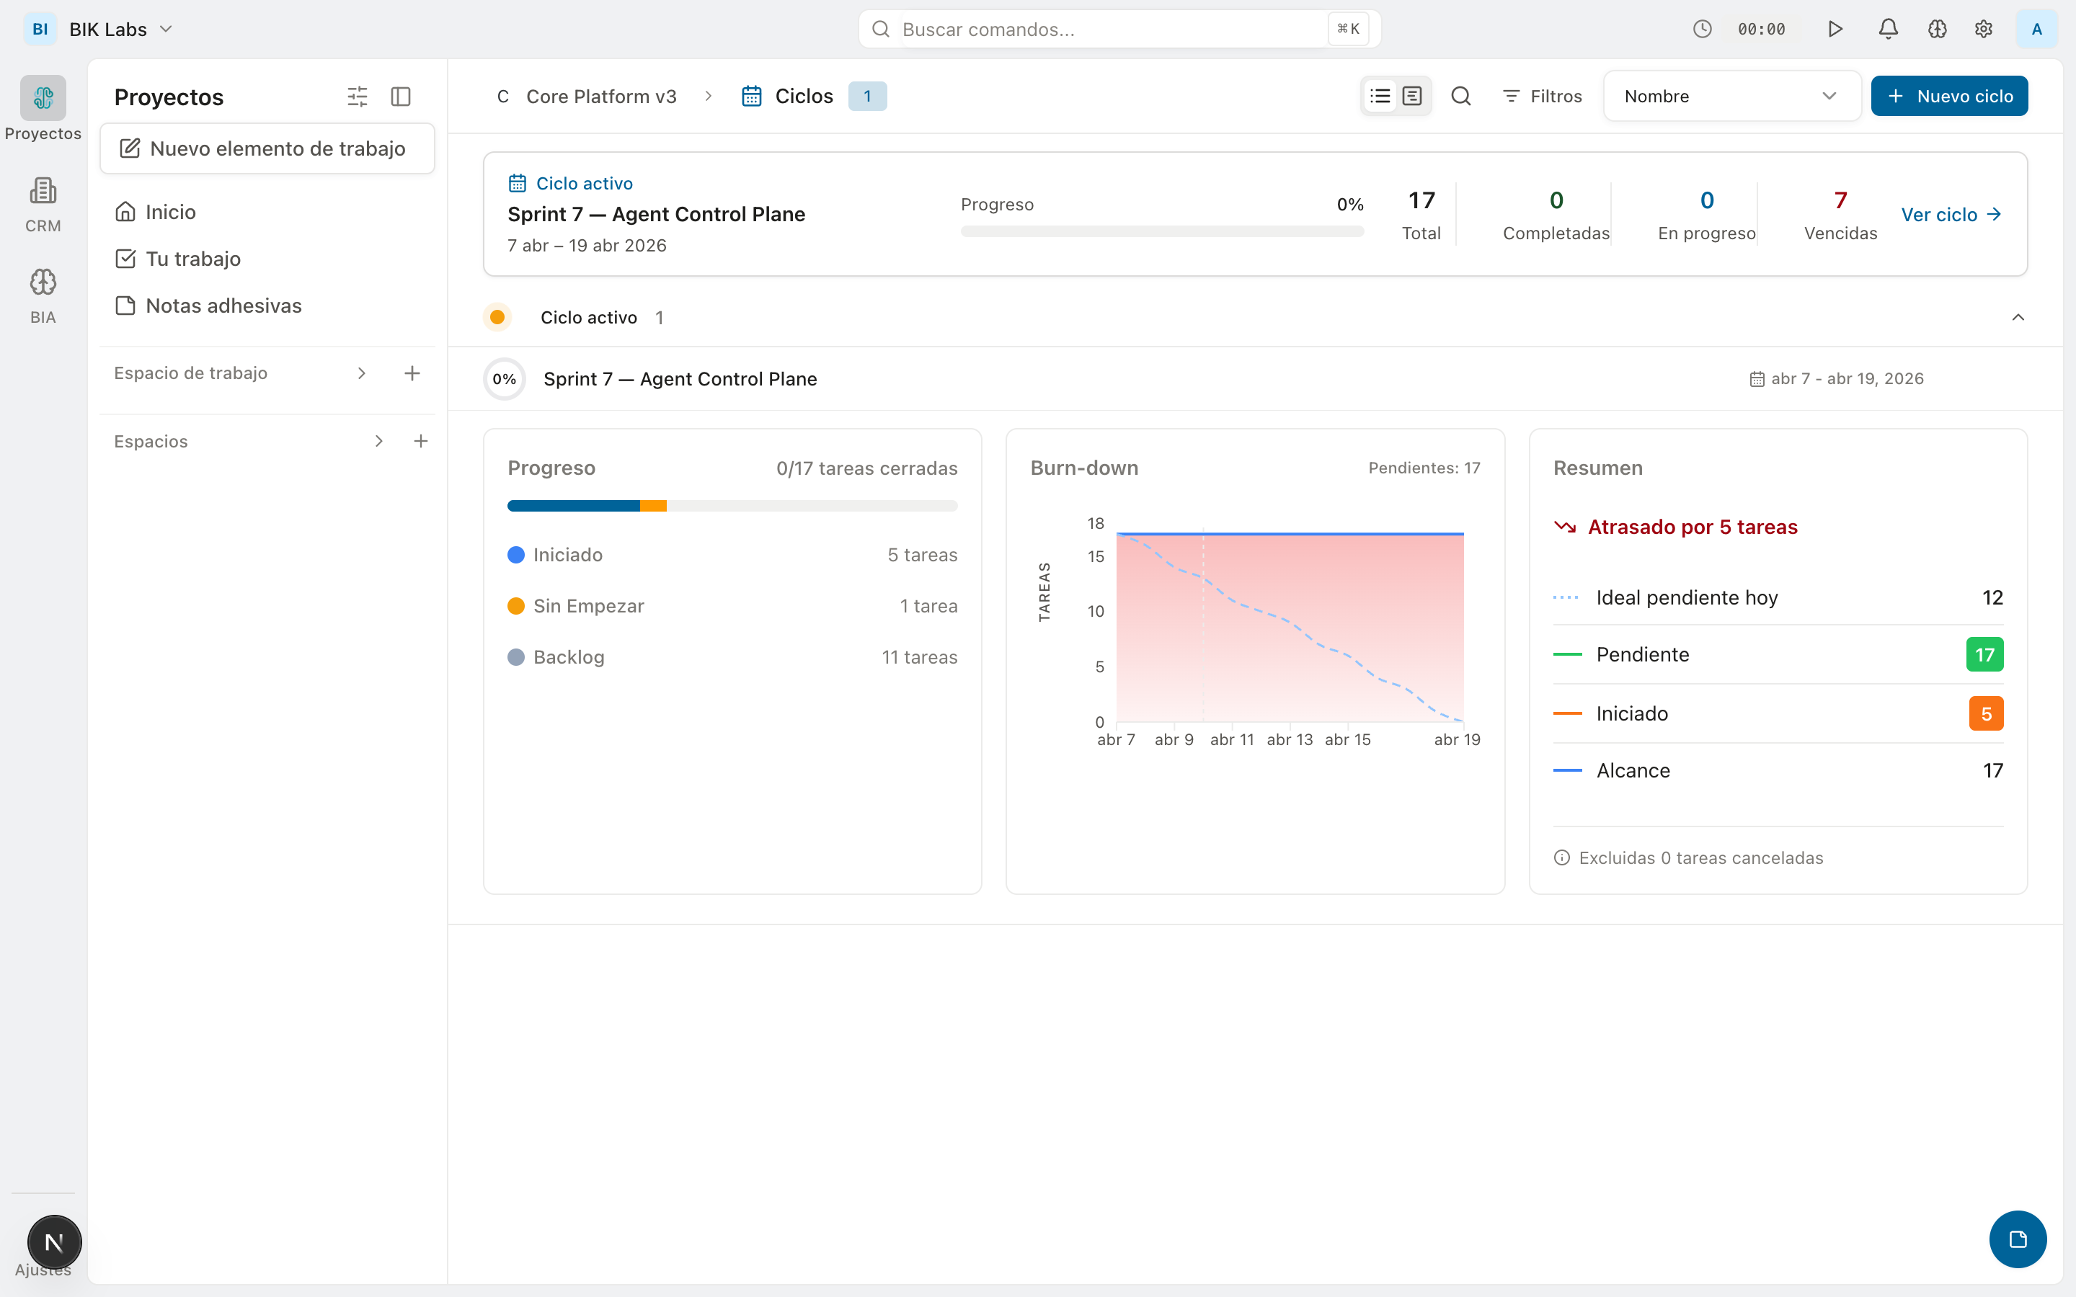
Task: Open the Nombre sort dropdown
Action: (1731, 96)
